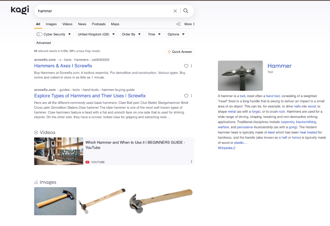Switch to the Podcasts tab
This screenshot has height=226, width=330.
pos(99,24)
